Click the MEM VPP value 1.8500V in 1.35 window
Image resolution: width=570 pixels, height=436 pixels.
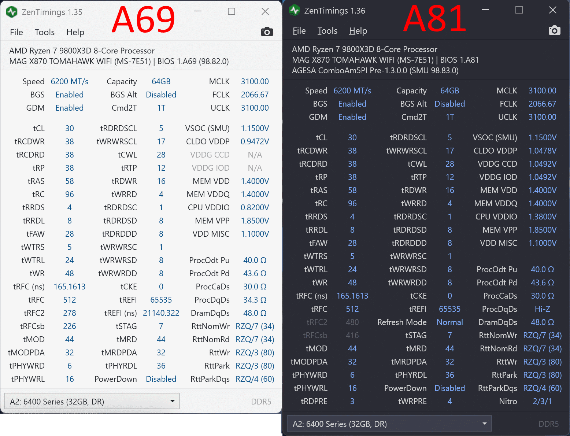[255, 221]
